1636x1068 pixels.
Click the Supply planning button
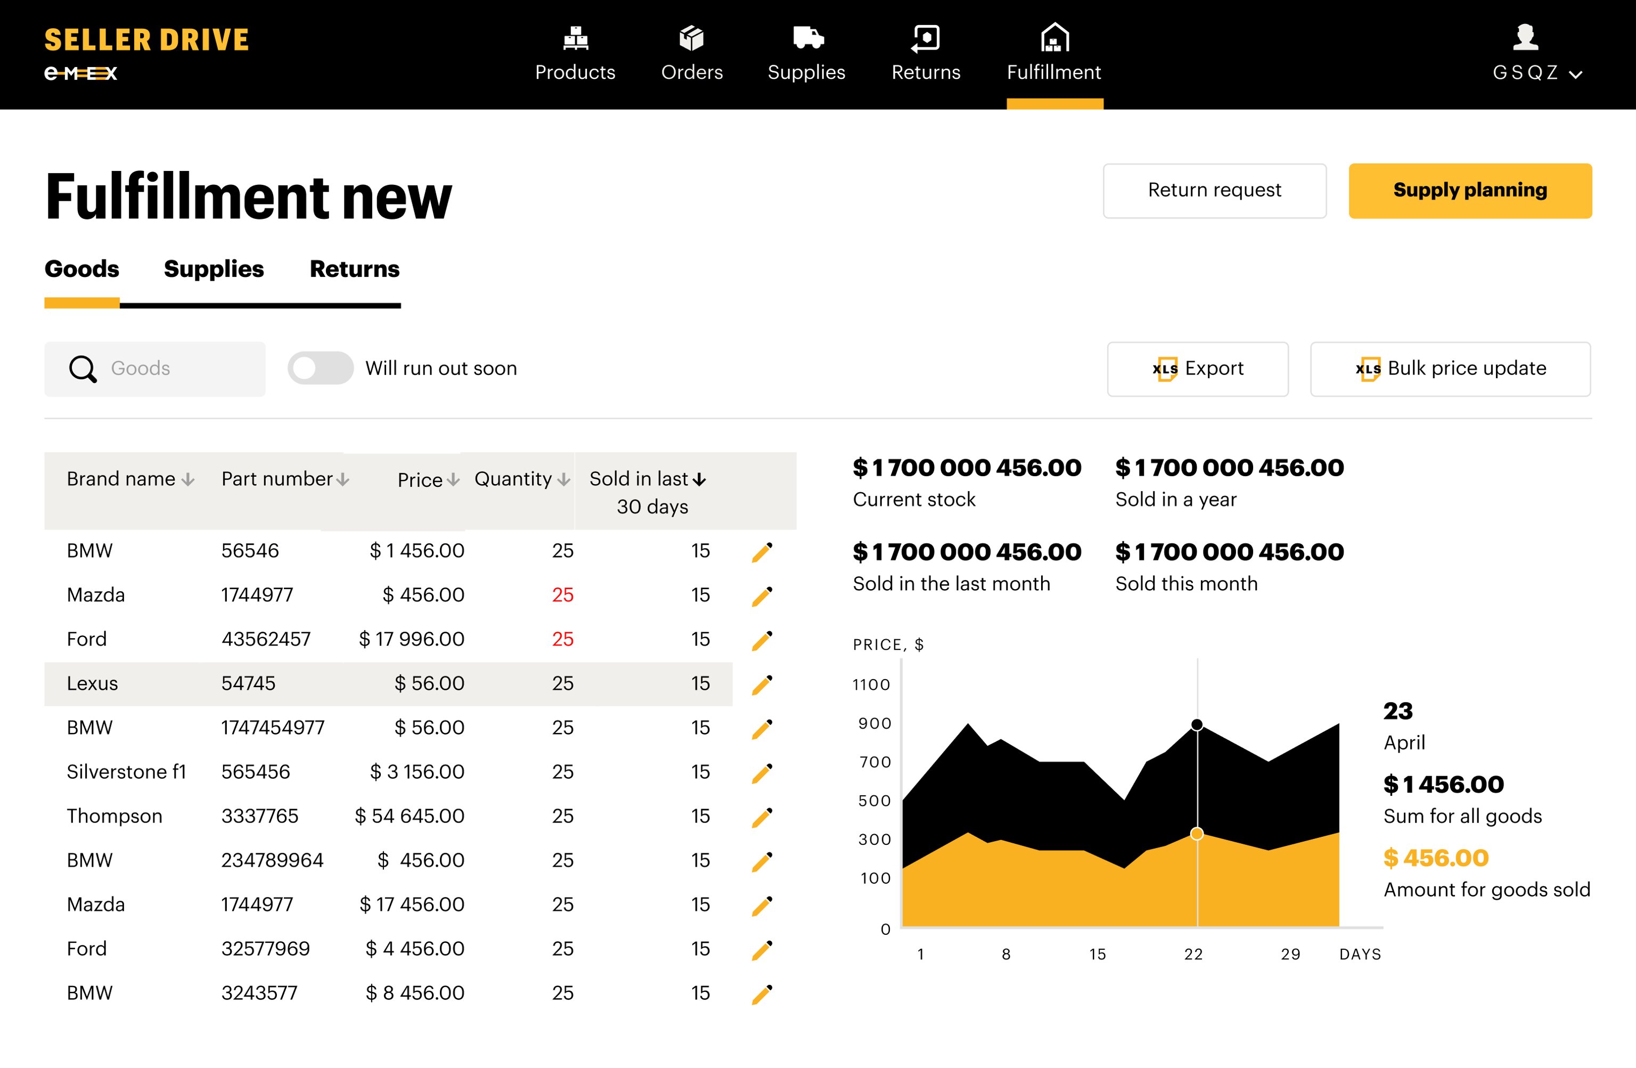(1470, 191)
